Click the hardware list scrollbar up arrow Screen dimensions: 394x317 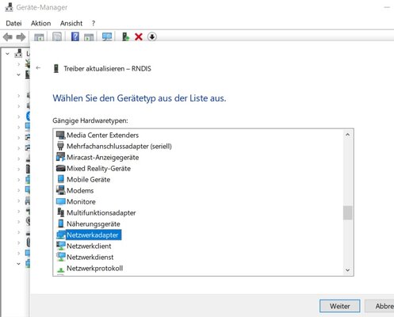tap(348, 135)
